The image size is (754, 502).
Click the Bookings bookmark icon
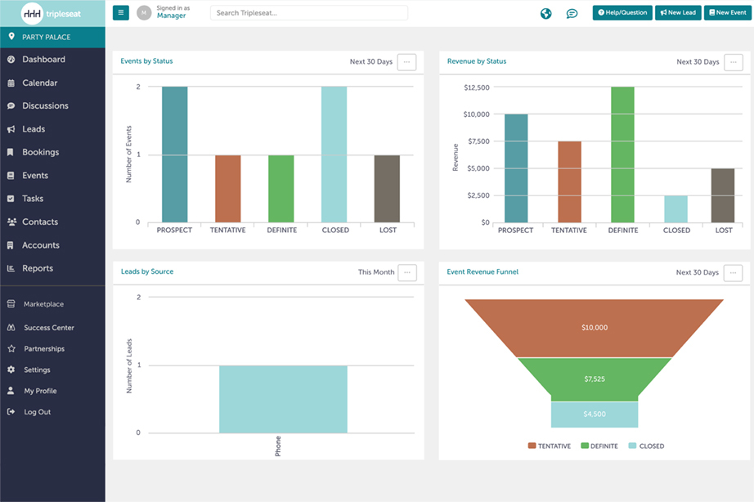click(10, 152)
